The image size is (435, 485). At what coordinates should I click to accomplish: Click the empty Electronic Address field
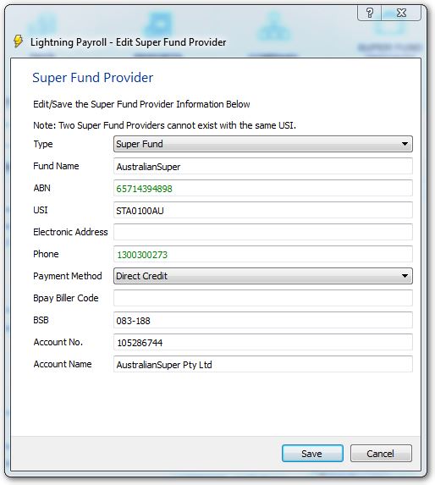[263, 232]
